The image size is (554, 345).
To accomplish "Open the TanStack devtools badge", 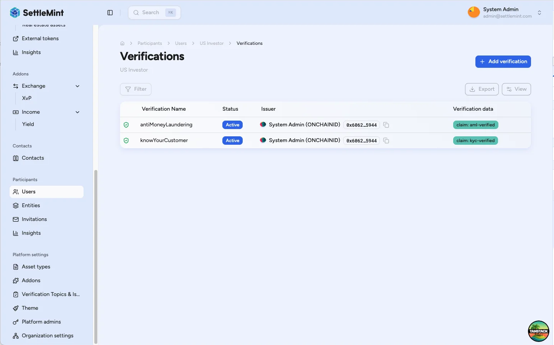I will pos(538,331).
